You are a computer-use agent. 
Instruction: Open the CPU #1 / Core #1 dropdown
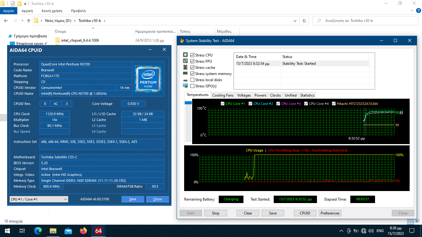tap(39, 199)
